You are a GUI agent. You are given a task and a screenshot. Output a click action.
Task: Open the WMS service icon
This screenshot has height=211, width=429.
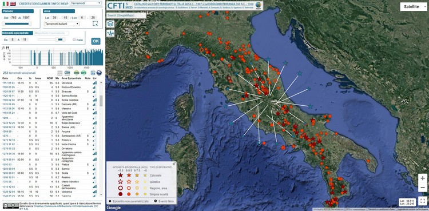point(77,73)
